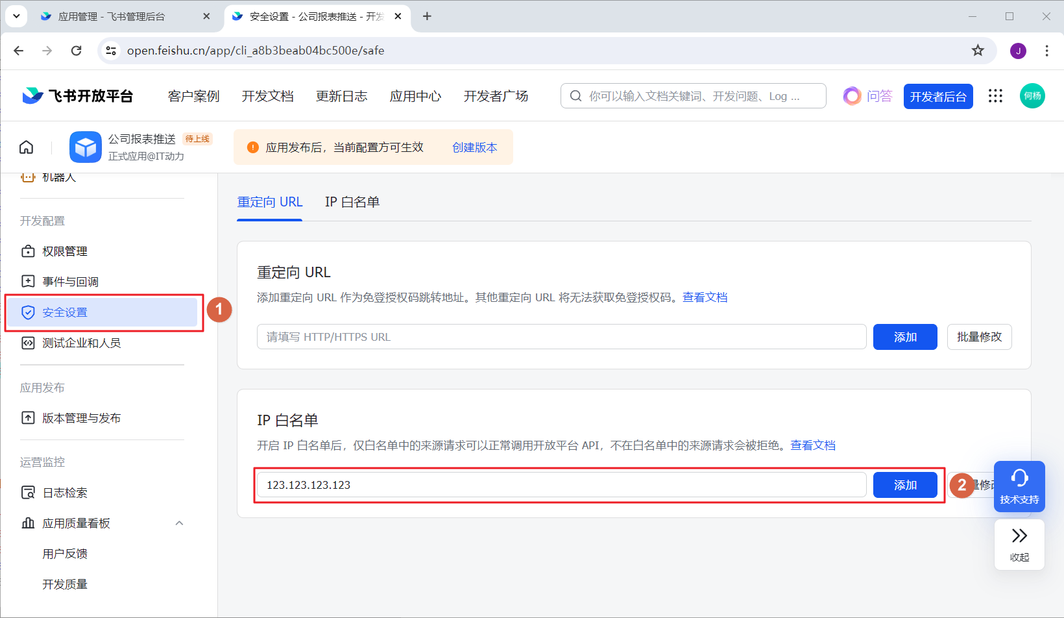Screen dimensions: 1064x618
Task: Click the 创建版本 link
Action: 474,147
